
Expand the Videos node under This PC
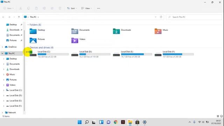4,85
